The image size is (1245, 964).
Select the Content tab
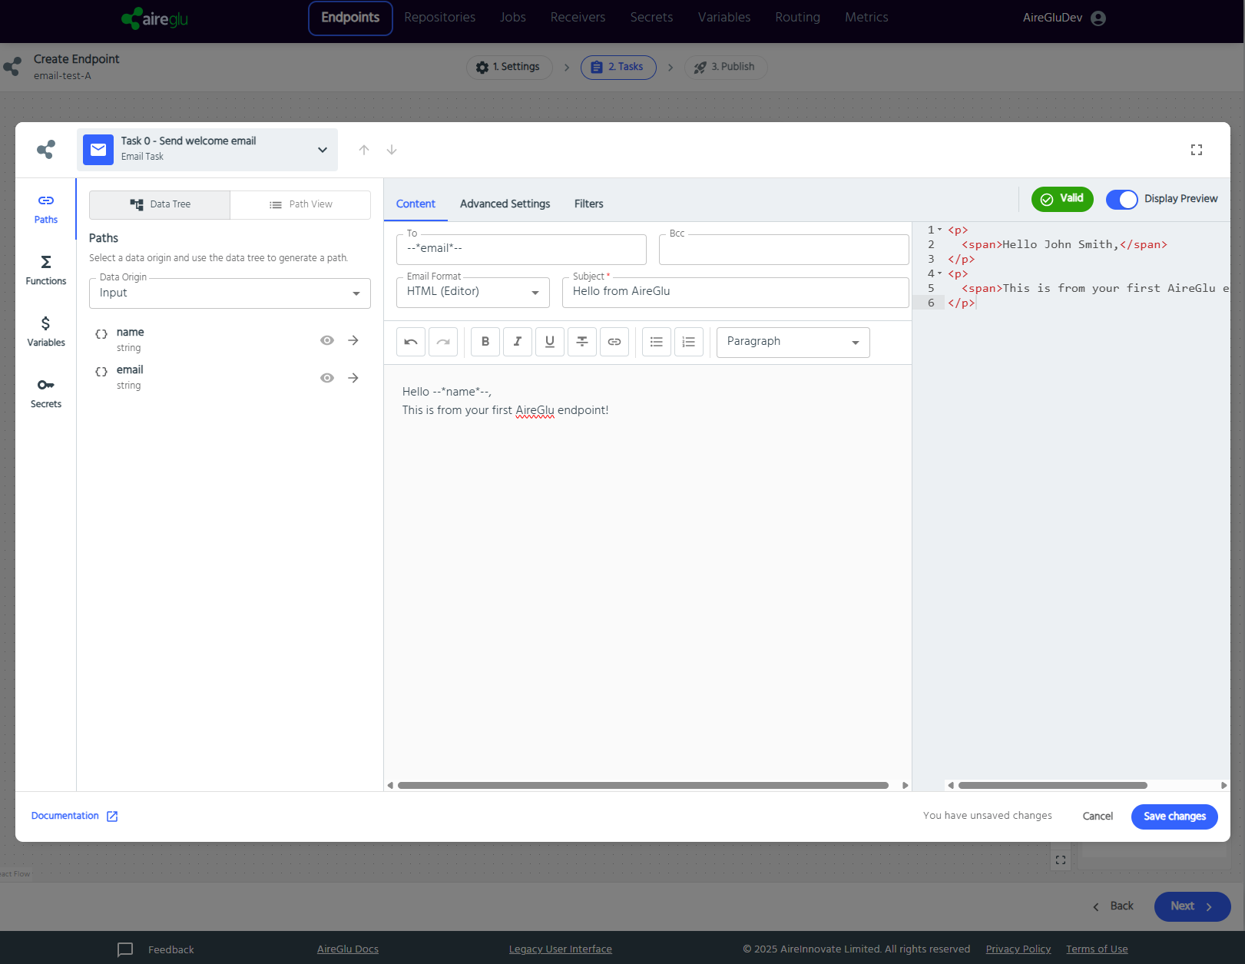tap(416, 204)
